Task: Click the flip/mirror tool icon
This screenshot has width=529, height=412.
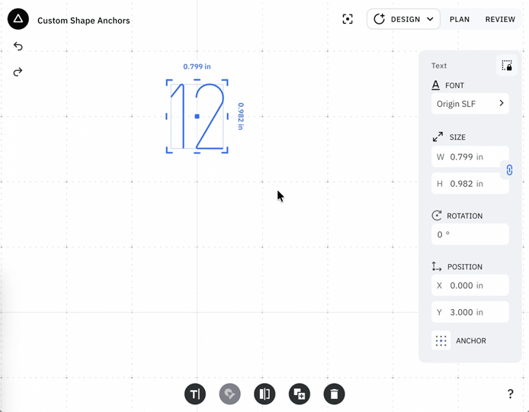Action: coord(264,394)
